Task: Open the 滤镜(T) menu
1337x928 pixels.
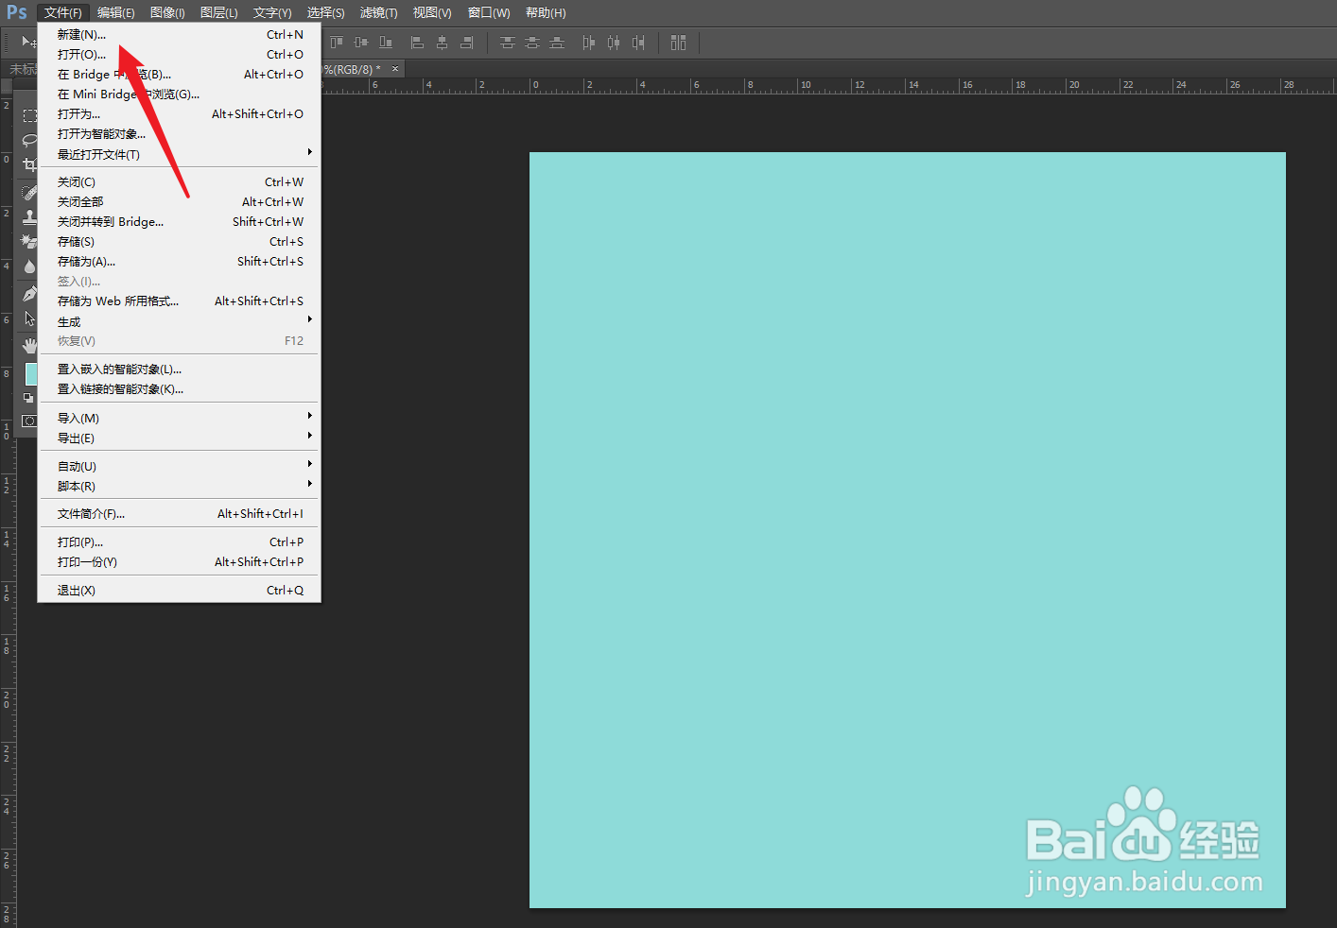Action: point(378,12)
